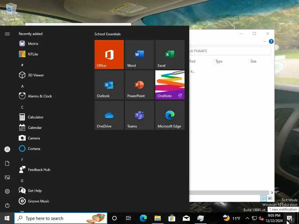Open the Recycle Bin on desktop
The height and width of the screenshot is (224, 299).
pyautogui.click(x=11, y=12)
